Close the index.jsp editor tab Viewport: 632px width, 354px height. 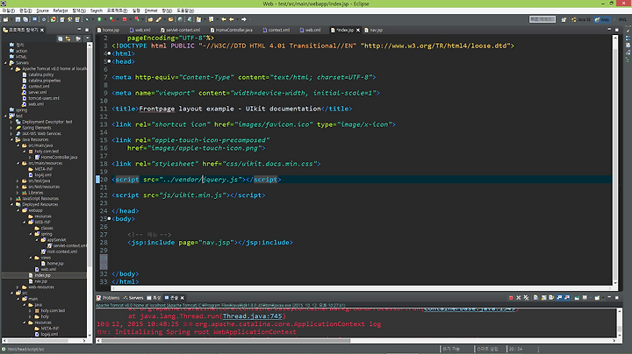tap(358, 30)
